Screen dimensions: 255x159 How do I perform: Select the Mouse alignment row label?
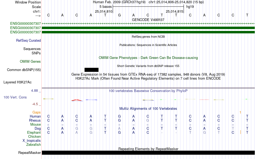(35, 124)
